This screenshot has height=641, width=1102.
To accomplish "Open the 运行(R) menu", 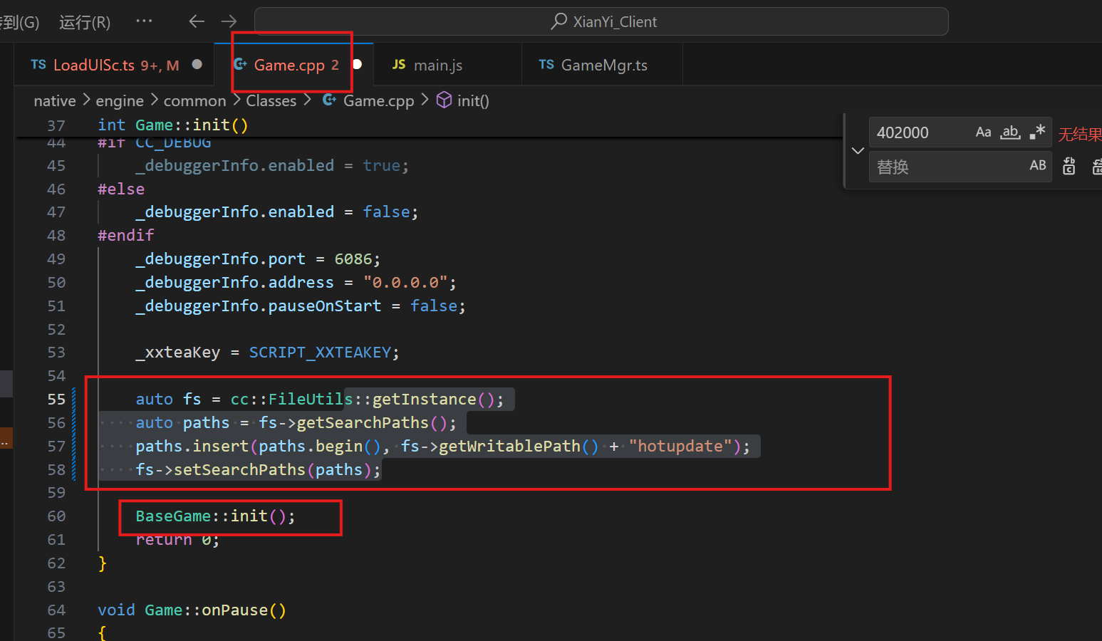I will 85,22.
